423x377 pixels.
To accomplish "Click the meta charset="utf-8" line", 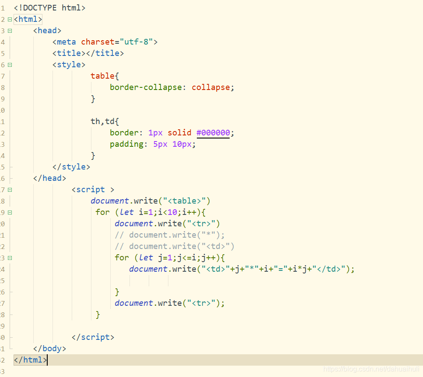I will click(x=105, y=42).
